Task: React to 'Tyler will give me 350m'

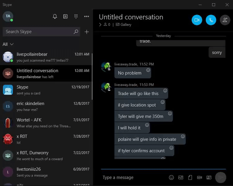Action: coord(170,113)
